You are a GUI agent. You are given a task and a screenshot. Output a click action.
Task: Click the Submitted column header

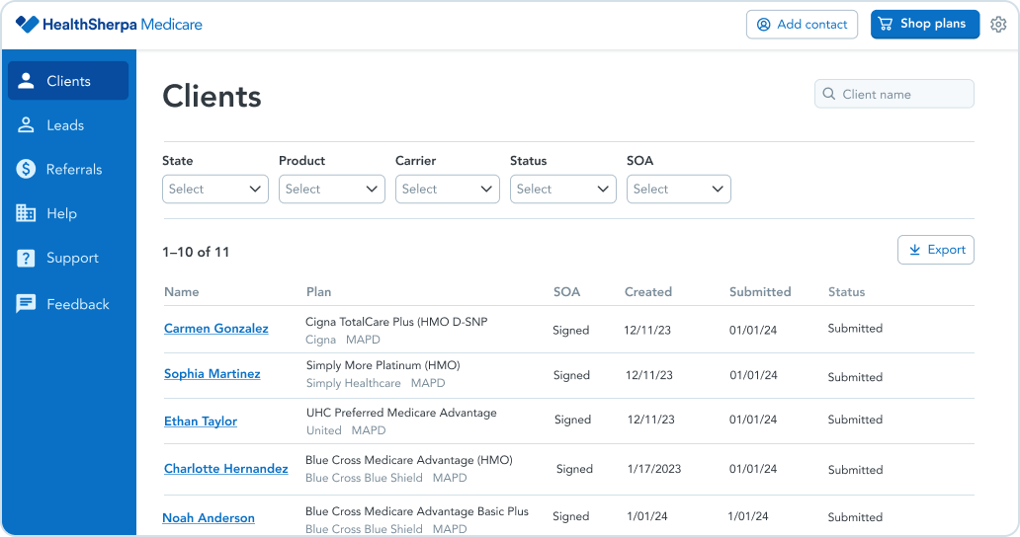760,291
